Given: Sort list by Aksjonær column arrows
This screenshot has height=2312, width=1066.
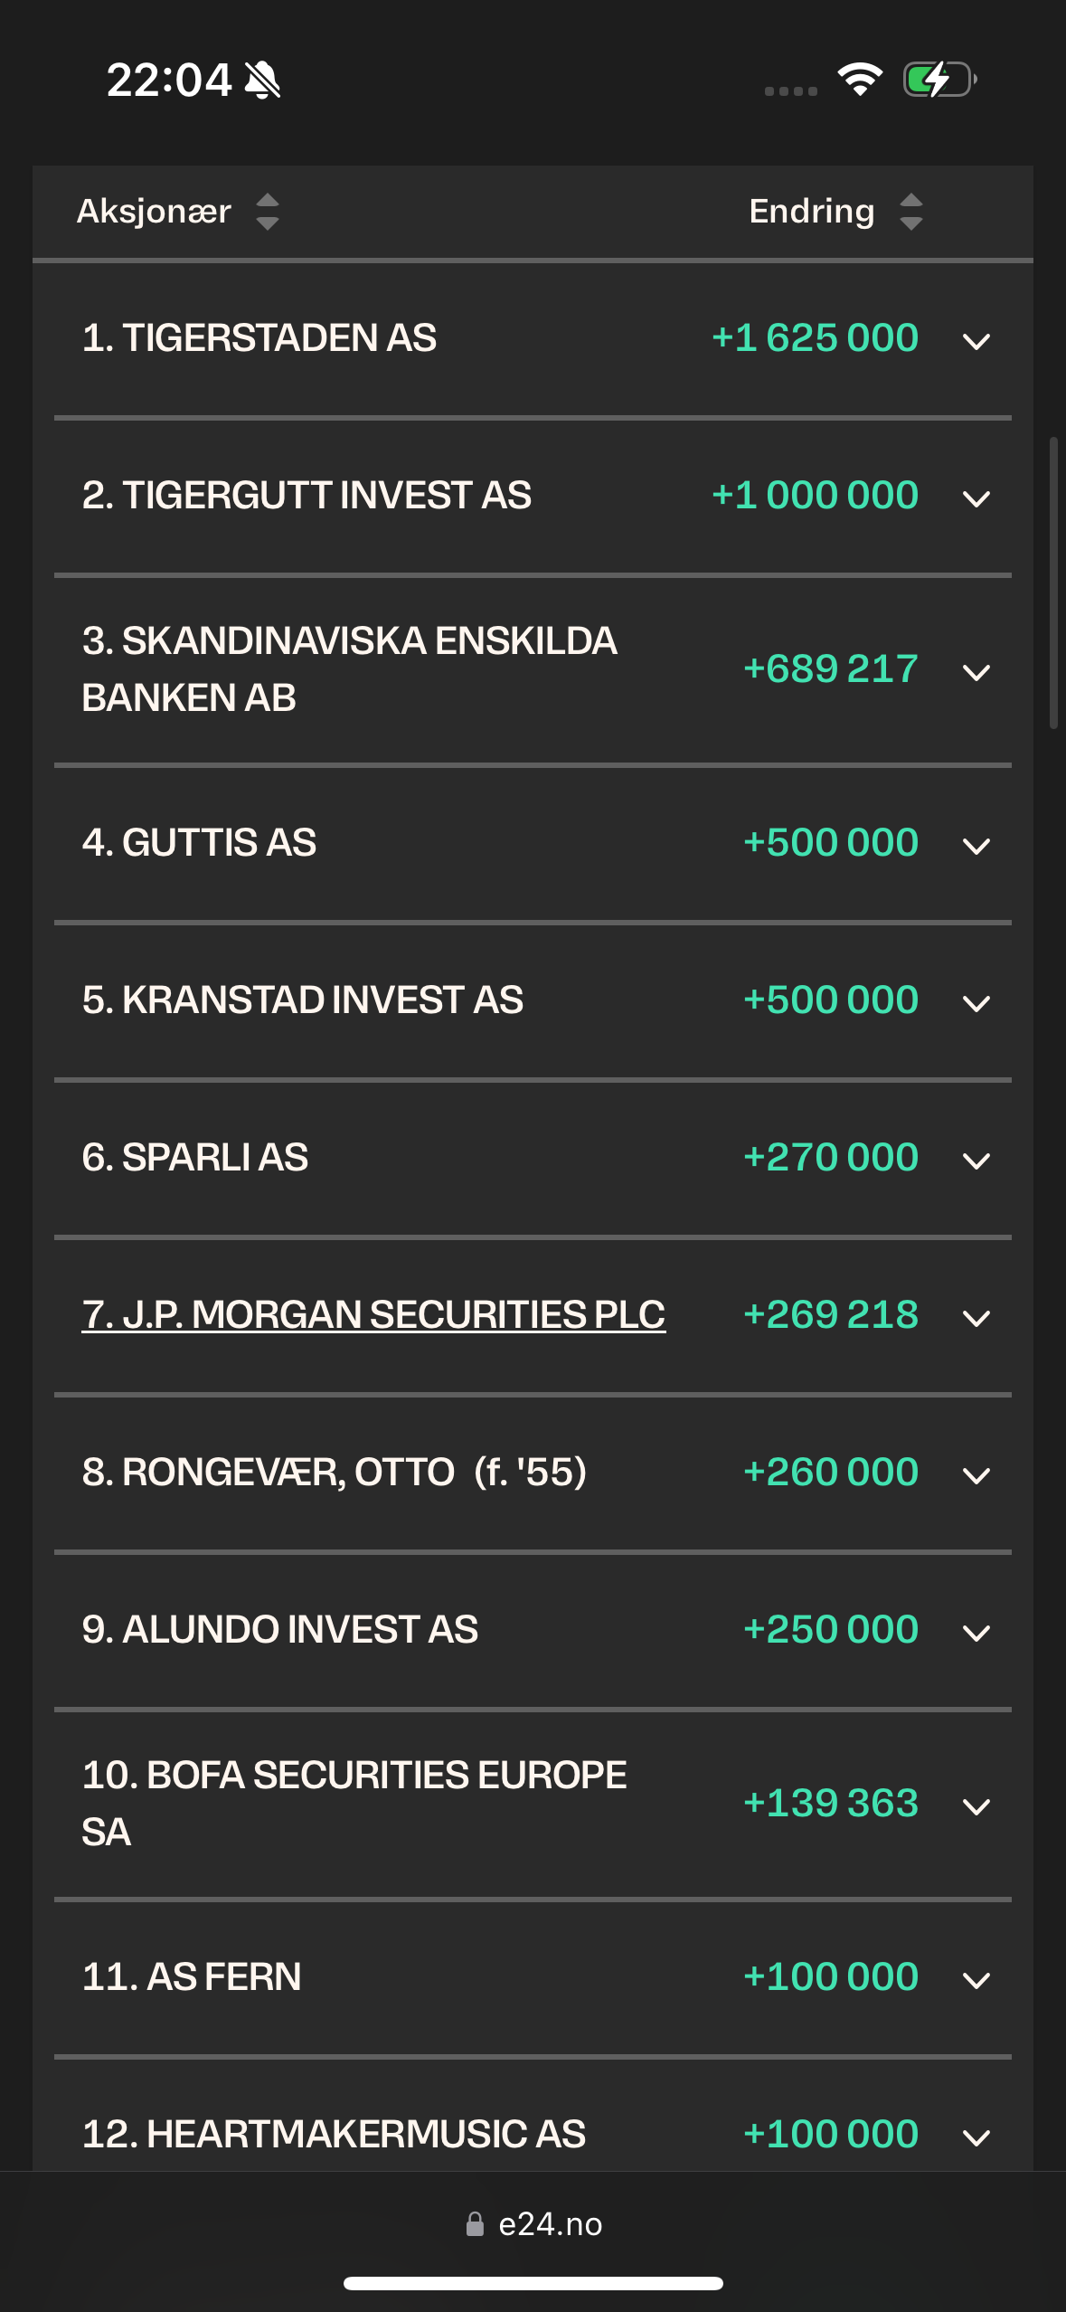Looking at the screenshot, I should click(x=267, y=212).
